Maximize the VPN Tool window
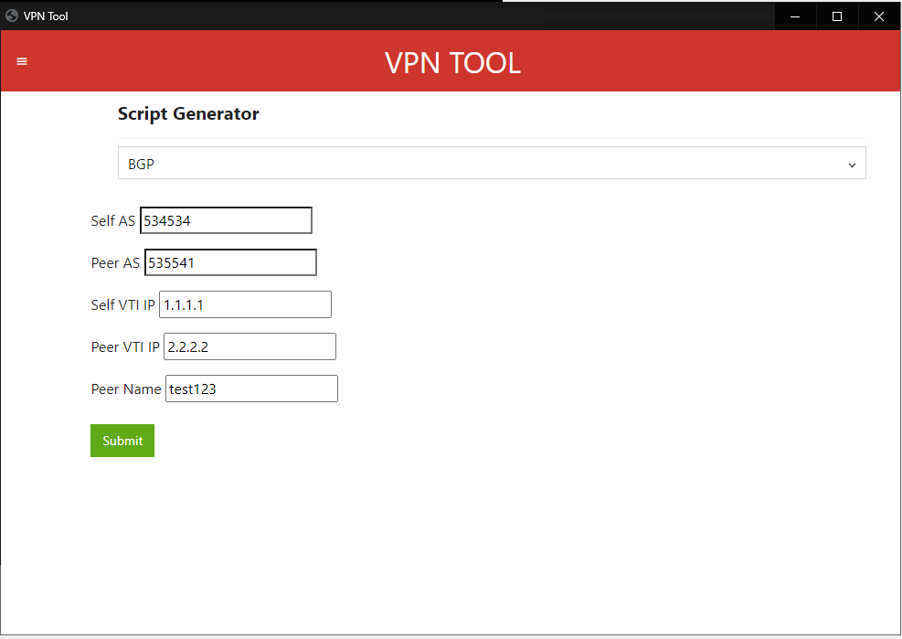Screen dimensions: 902x639 [836, 16]
